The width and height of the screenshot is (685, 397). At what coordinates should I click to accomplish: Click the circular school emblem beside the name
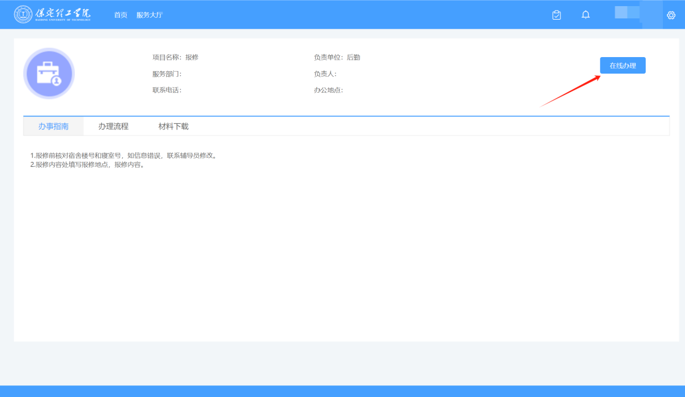coord(23,13)
